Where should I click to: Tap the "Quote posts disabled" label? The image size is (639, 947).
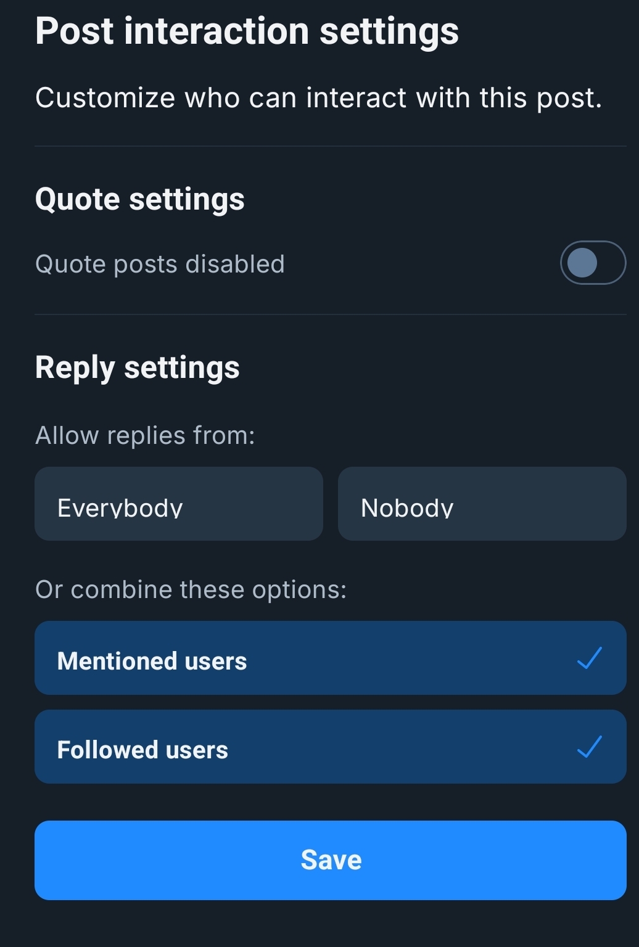pos(160,264)
